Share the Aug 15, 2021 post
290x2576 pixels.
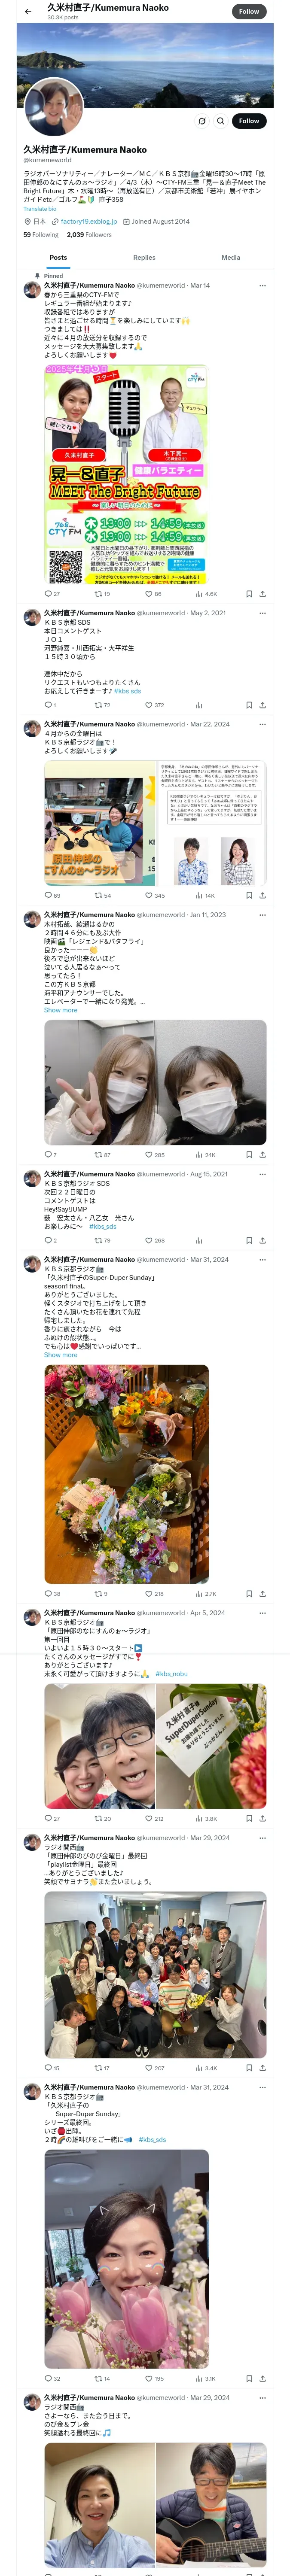pos(262,1240)
